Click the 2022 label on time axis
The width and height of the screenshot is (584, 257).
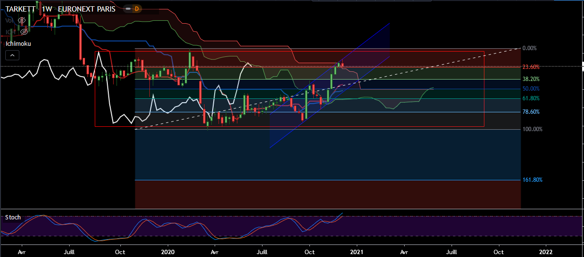(x=546, y=252)
